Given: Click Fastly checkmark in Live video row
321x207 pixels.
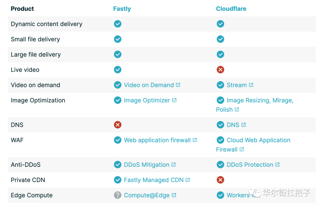Looking at the screenshot, I should [118, 70].
